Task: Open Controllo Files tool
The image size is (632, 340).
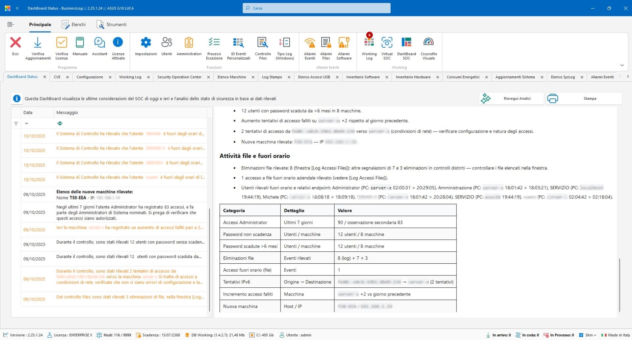Action: [x=263, y=48]
